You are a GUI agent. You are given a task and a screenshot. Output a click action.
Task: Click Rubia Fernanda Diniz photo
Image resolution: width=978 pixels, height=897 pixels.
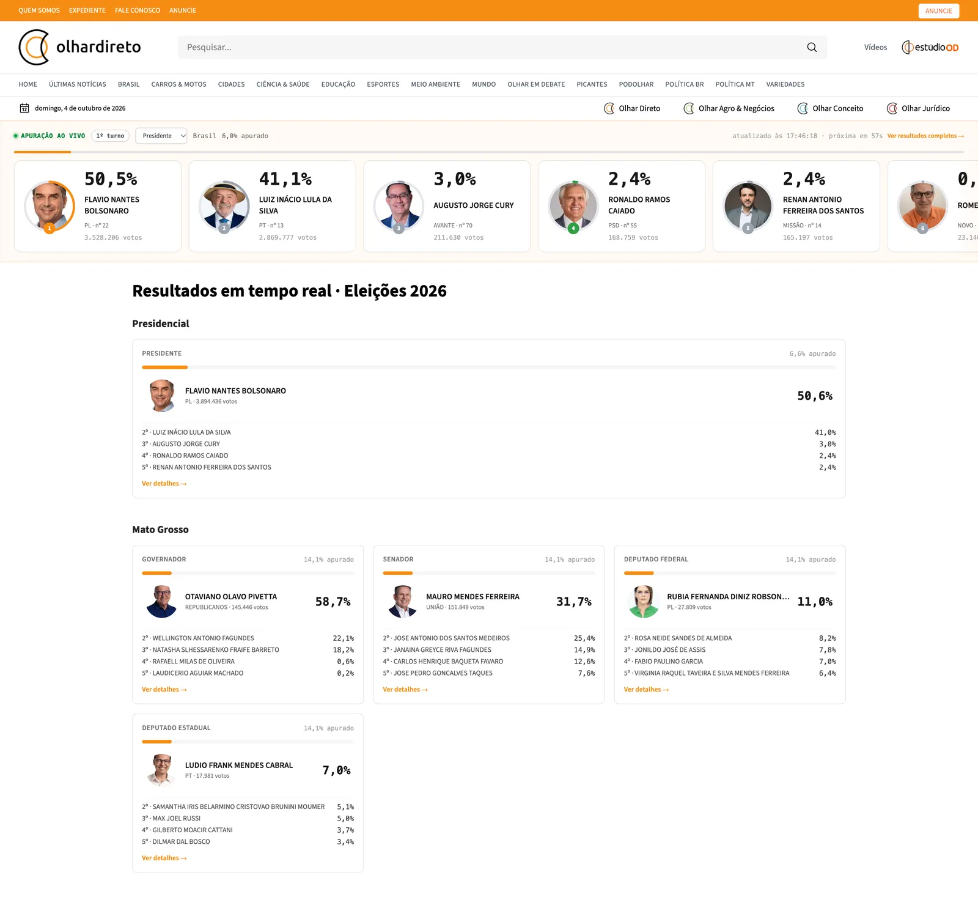coord(644,602)
